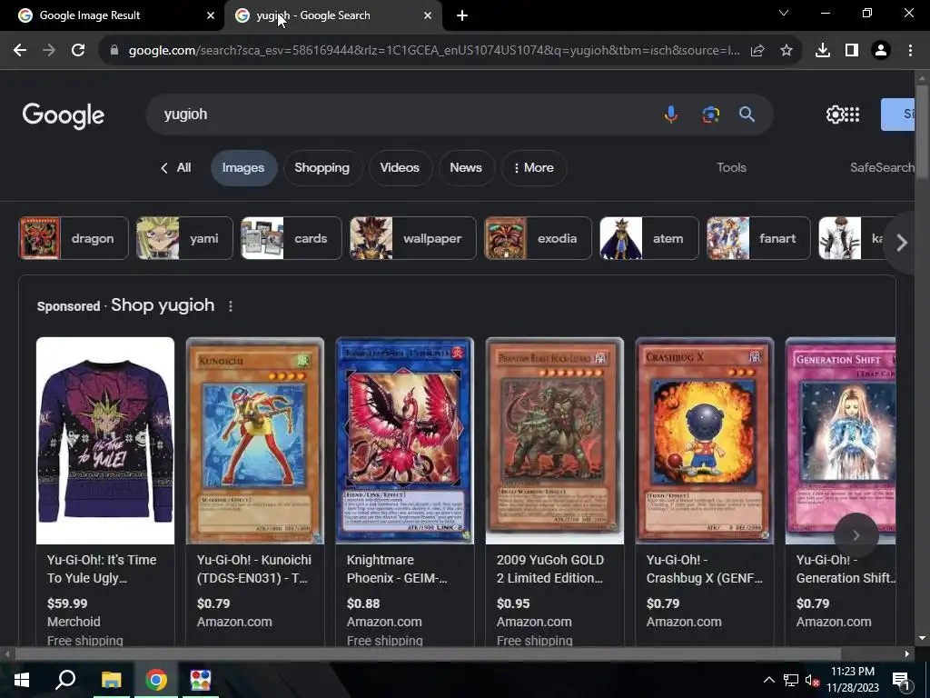Screen dimensions: 930x698
Task: Click the padlock site info icon
Action: pos(114,51)
